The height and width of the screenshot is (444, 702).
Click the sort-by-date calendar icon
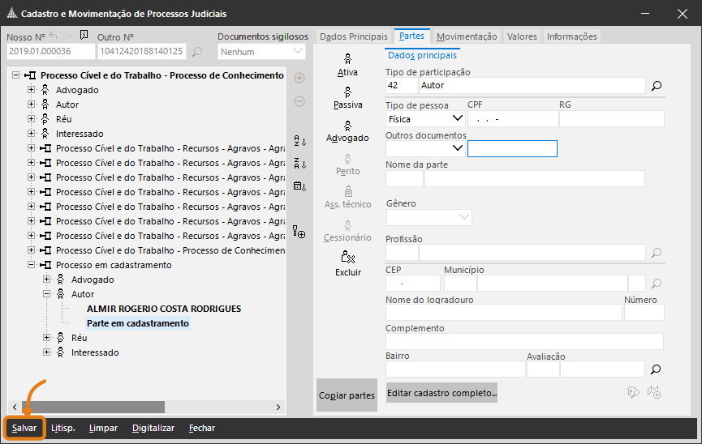pyautogui.click(x=299, y=186)
